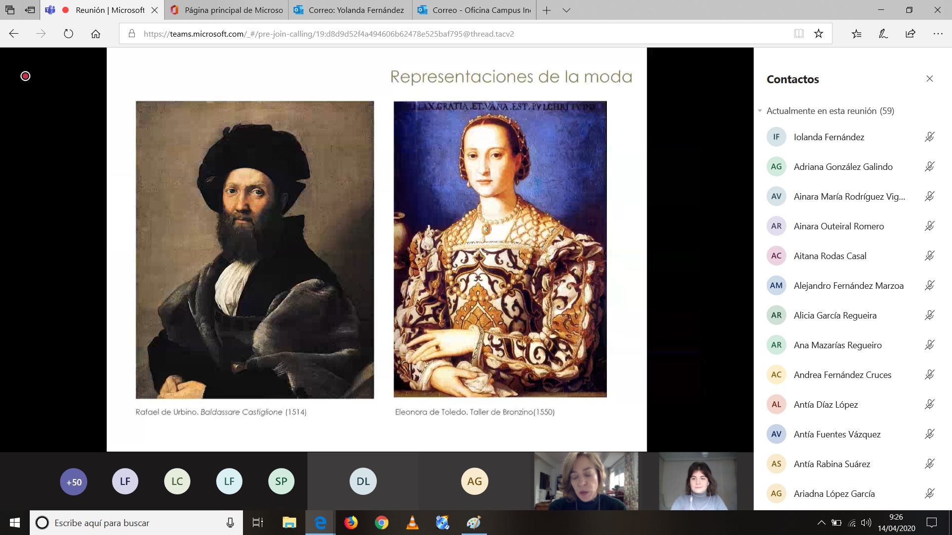The width and height of the screenshot is (952, 535).
Task: Collapse the 'Actualmente en esta reunión' list
Action: [760, 111]
